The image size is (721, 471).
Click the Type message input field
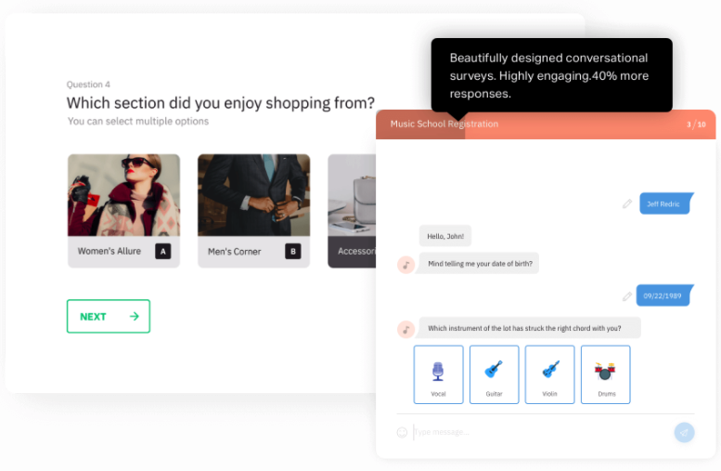pyautogui.click(x=538, y=432)
